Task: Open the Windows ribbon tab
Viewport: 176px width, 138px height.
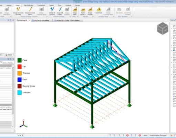Action: point(68,5)
